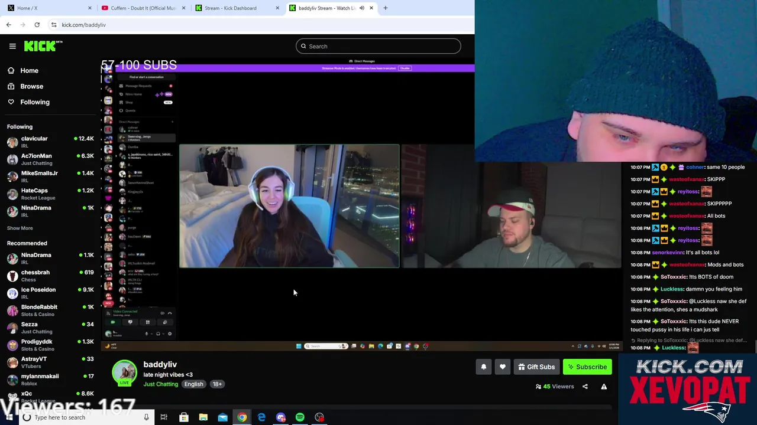Click the stream title late night vibes
Image resolution: width=757 pixels, height=425 pixels.
[x=168, y=375]
